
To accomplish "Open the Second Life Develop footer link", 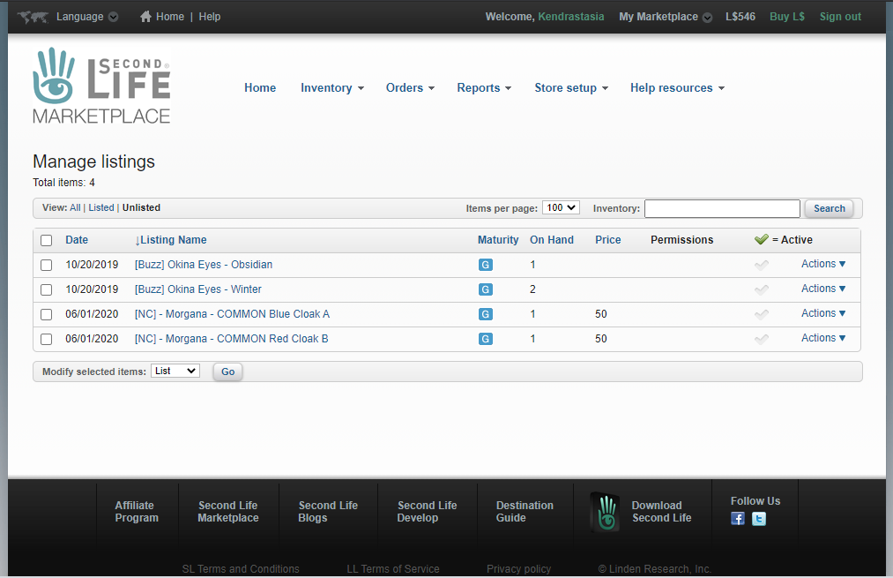I will (x=428, y=511).
